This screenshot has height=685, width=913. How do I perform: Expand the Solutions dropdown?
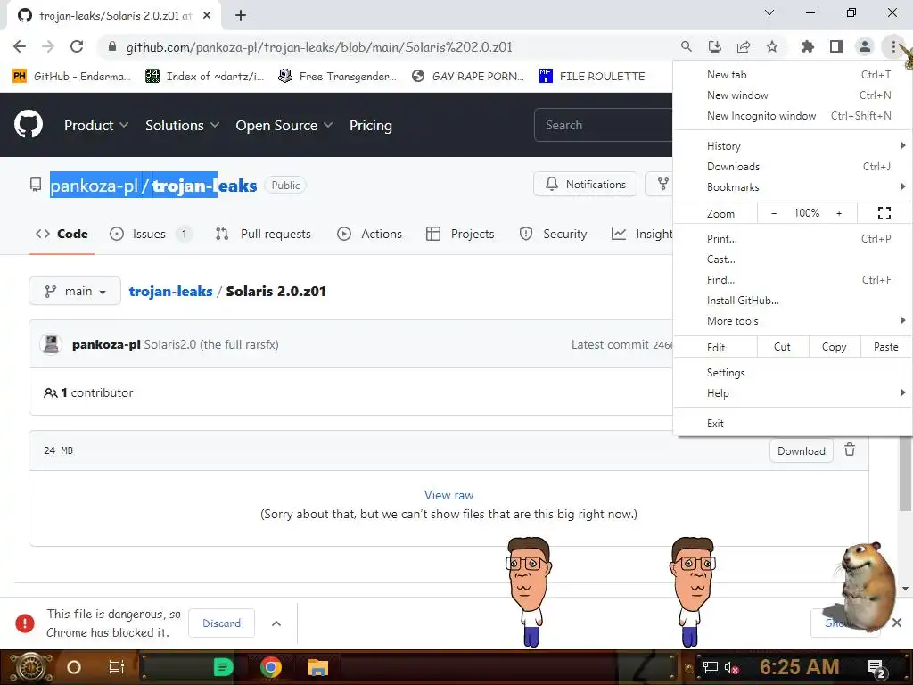click(x=182, y=125)
